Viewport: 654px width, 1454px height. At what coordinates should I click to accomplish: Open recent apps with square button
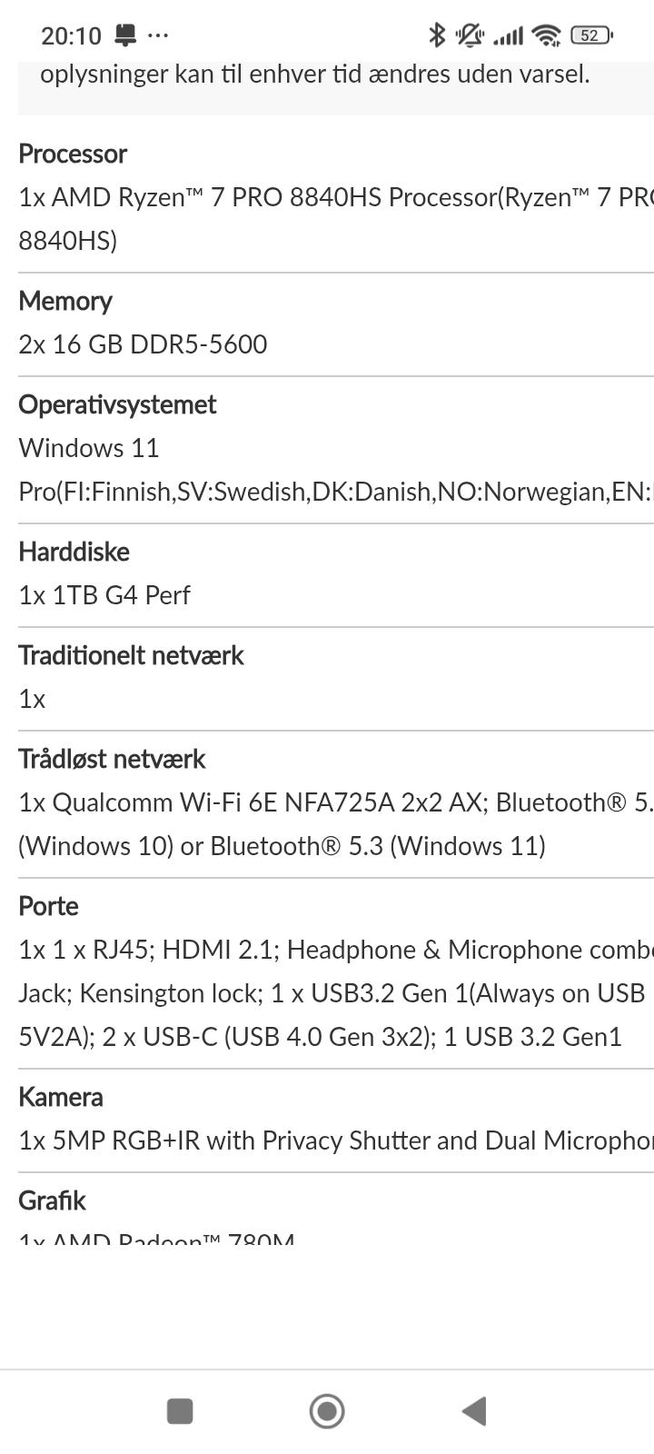(x=180, y=1411)
